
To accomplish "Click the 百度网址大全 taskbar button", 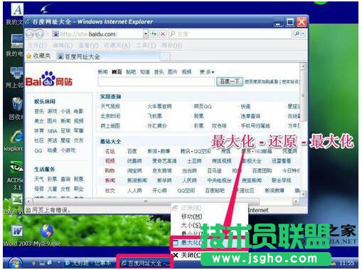I will (x=145, y=263).
